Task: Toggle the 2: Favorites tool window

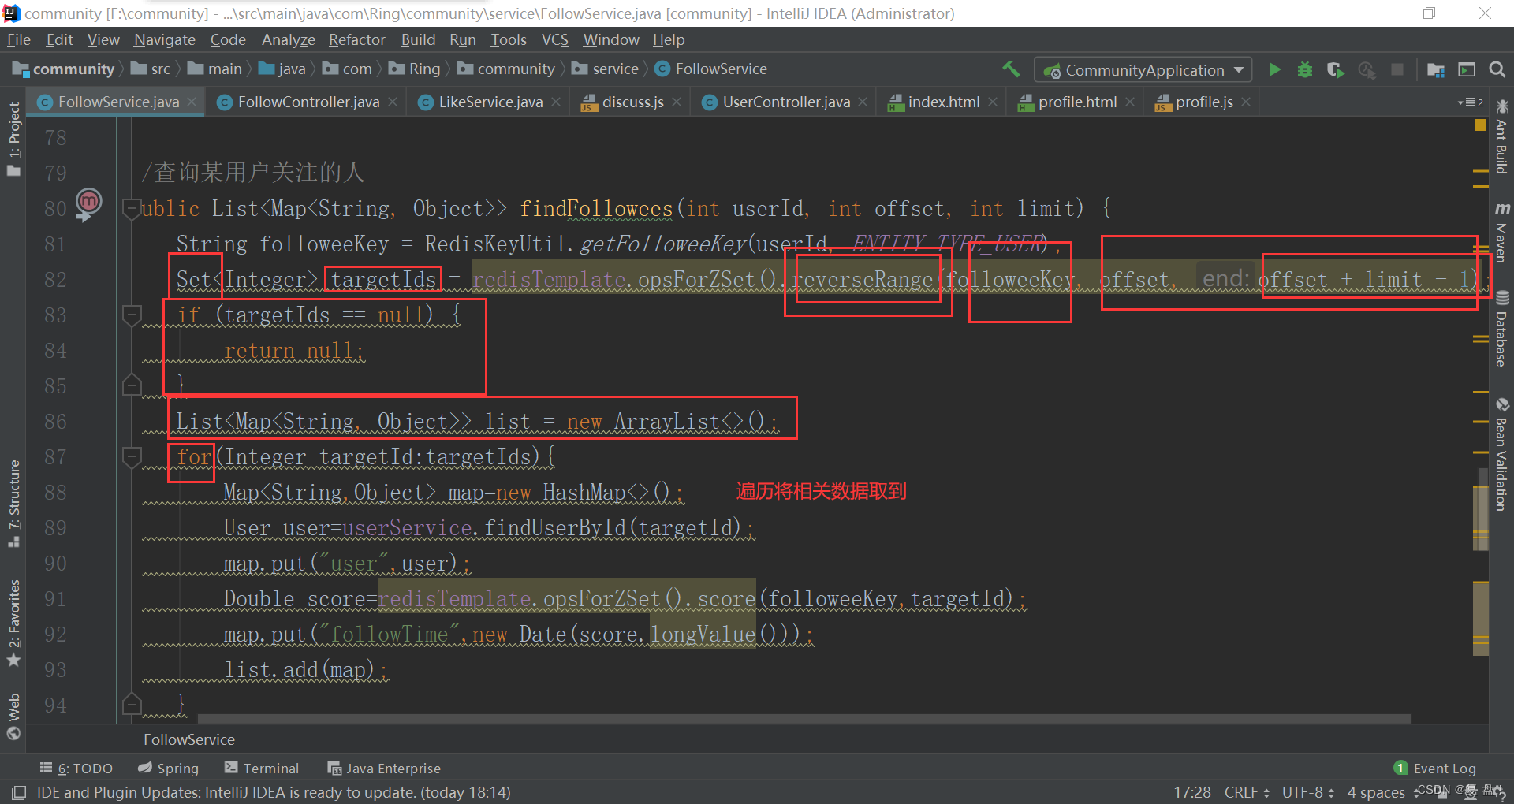Action: point(14,623)
